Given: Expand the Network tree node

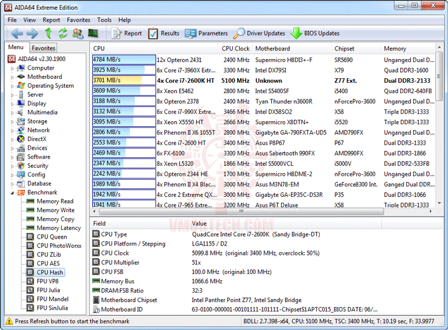Looking at the screenshot, I should (12, 131).
